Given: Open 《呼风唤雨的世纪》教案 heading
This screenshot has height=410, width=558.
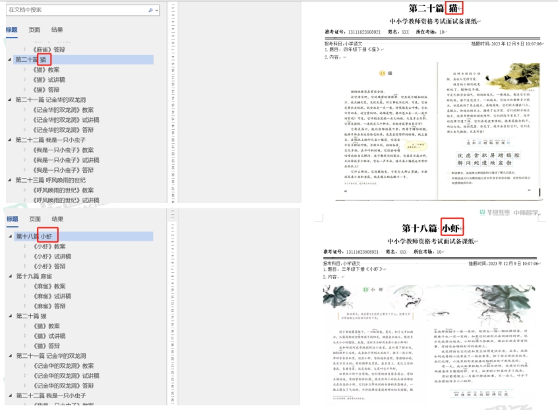Looking at the screenshot, I should point(63,190).
